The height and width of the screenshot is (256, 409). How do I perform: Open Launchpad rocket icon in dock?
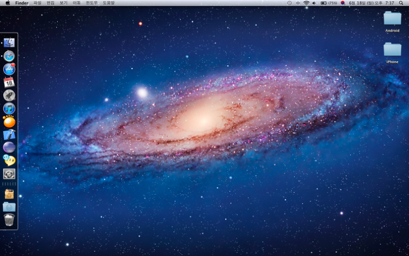click(x=9, y=95)
